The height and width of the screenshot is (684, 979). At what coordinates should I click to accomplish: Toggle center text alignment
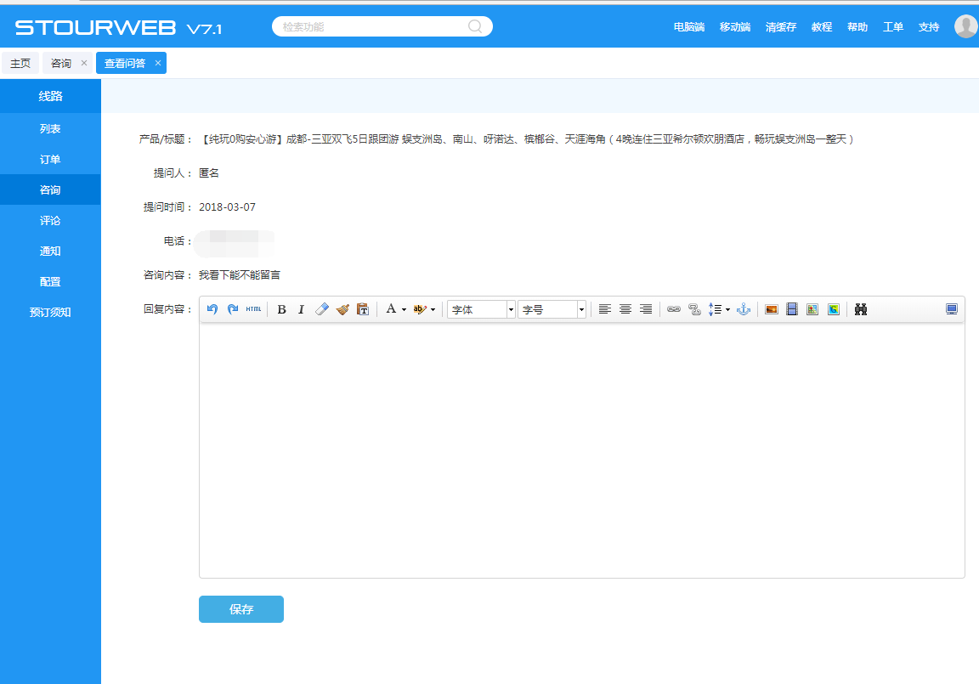pyautogui.click(x=625, y=309)
